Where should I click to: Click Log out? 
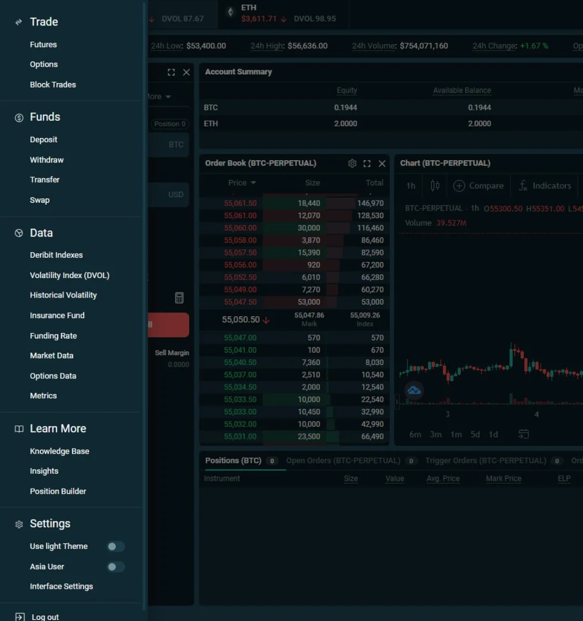click(45, 617)
